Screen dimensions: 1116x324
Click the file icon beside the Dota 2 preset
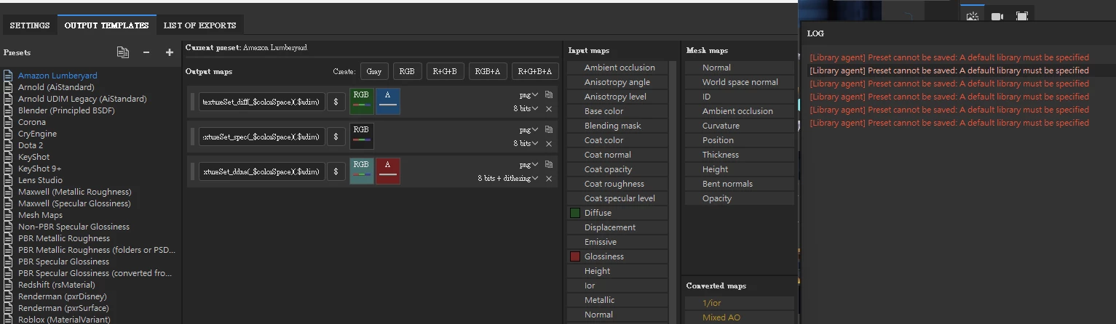pyautogui.click(x=9, y=145)
